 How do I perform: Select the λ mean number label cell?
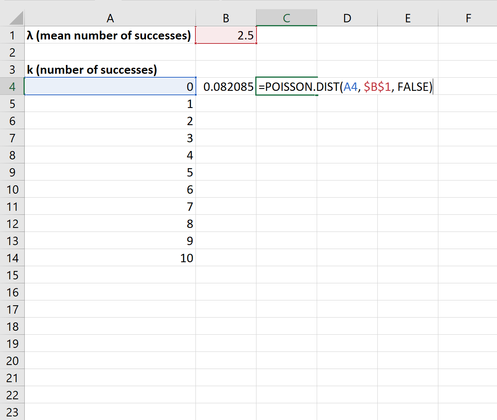110,35
